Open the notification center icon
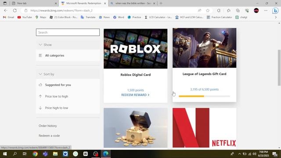This screenshot has width=281, height=158. point(274,154)
